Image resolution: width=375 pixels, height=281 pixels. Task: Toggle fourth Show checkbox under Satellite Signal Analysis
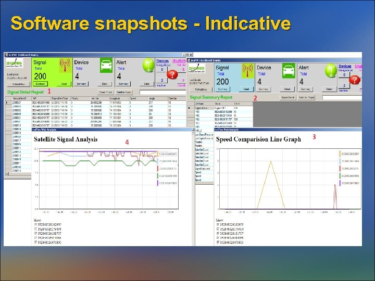(36, 238)
